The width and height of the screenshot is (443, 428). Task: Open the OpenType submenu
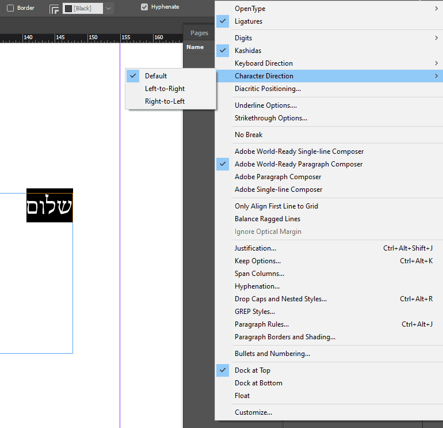click(329, 9)
